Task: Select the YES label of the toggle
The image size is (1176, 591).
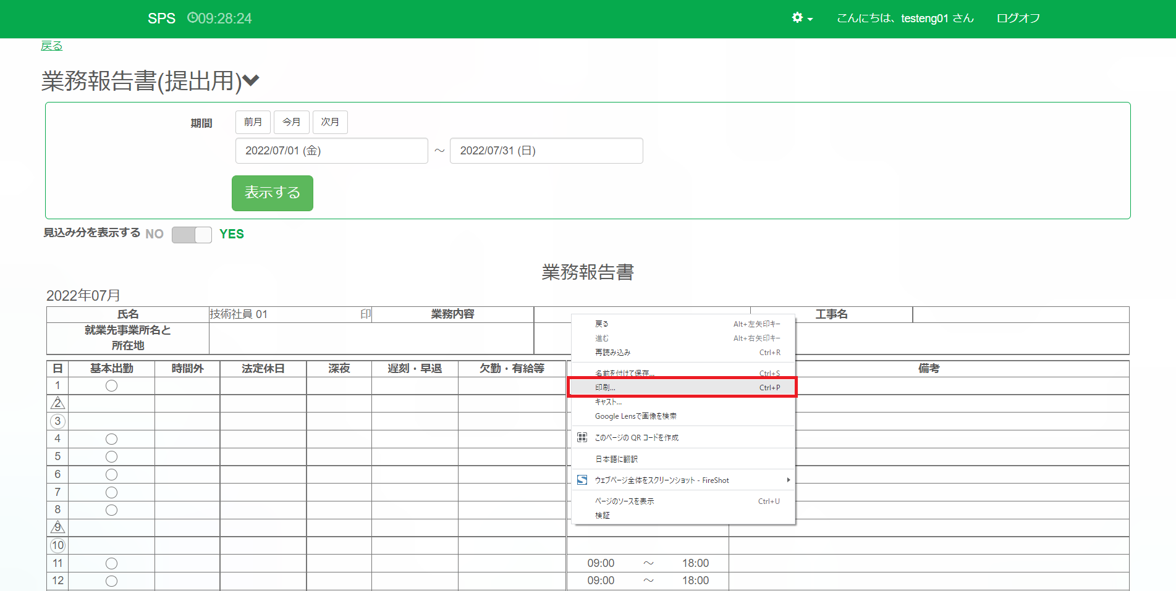Action: click(x=232, y=234)
